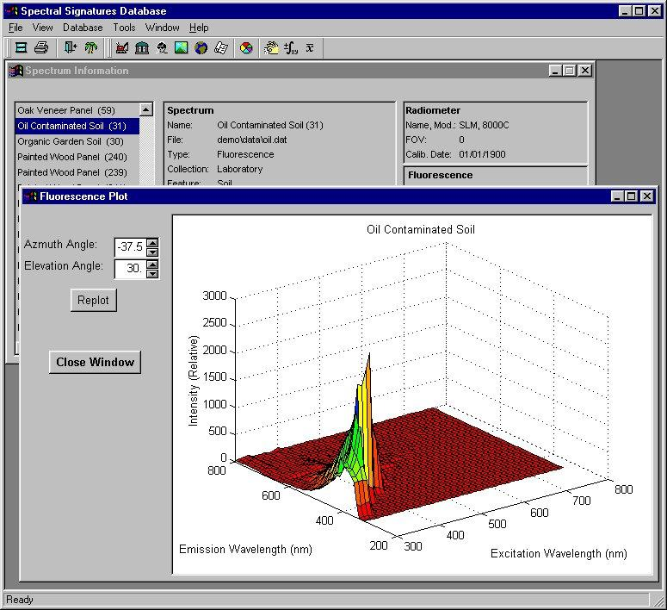Open the Window menu
Viewport: 667px width, 610px height.
pos(162,28)
